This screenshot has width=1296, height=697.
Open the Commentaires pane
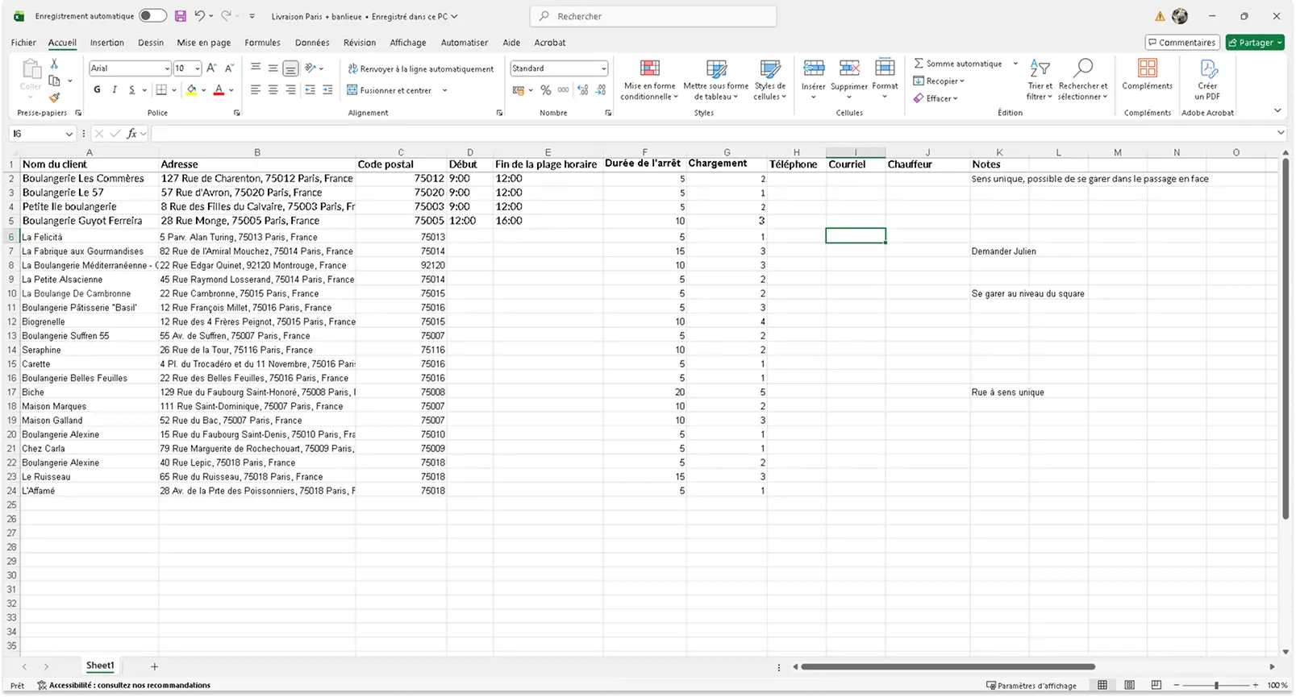click(x=1181, y=43)
